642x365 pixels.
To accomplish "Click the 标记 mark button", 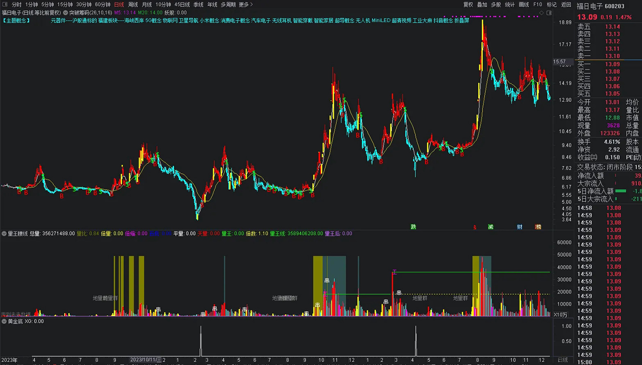I will 552,4.
